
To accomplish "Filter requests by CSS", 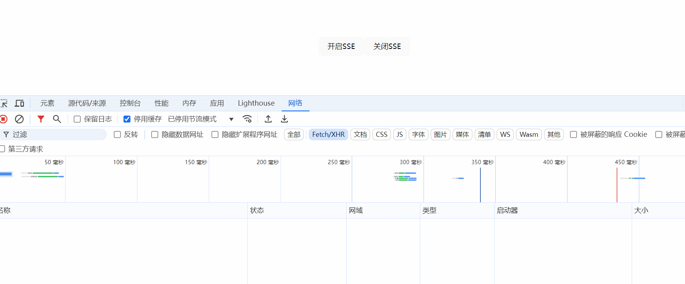I will [382, 134].
